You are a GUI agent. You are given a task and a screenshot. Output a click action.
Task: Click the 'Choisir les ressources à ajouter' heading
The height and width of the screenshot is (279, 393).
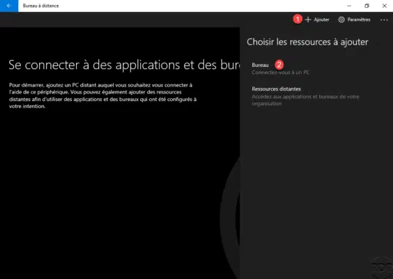[307, 42]
